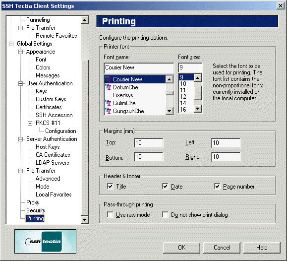Collapse the User Authentication node
Image resolution: width=287 pixels, height=261 pixels.
(21, 83)
